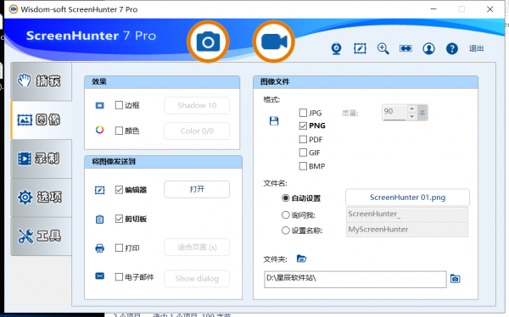
Task: Click the browse folder icon next to path
Action: 455,279
